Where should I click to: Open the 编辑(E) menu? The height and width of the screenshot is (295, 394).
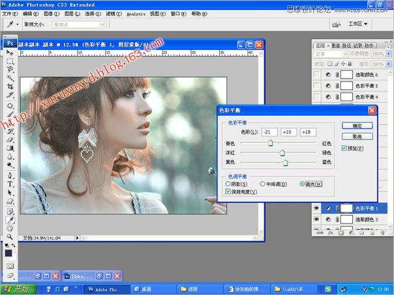[x=31, y=14]
